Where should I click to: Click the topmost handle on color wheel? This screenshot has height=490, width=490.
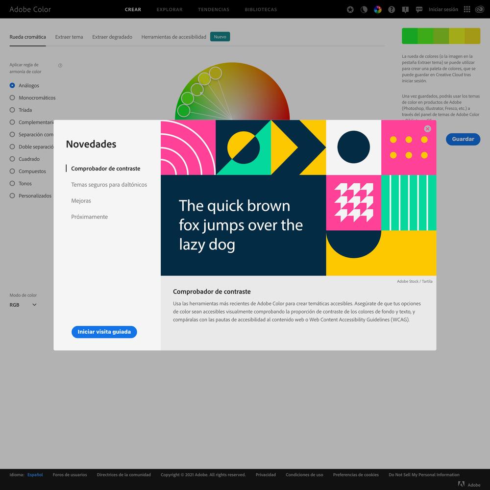coord(215,73)
